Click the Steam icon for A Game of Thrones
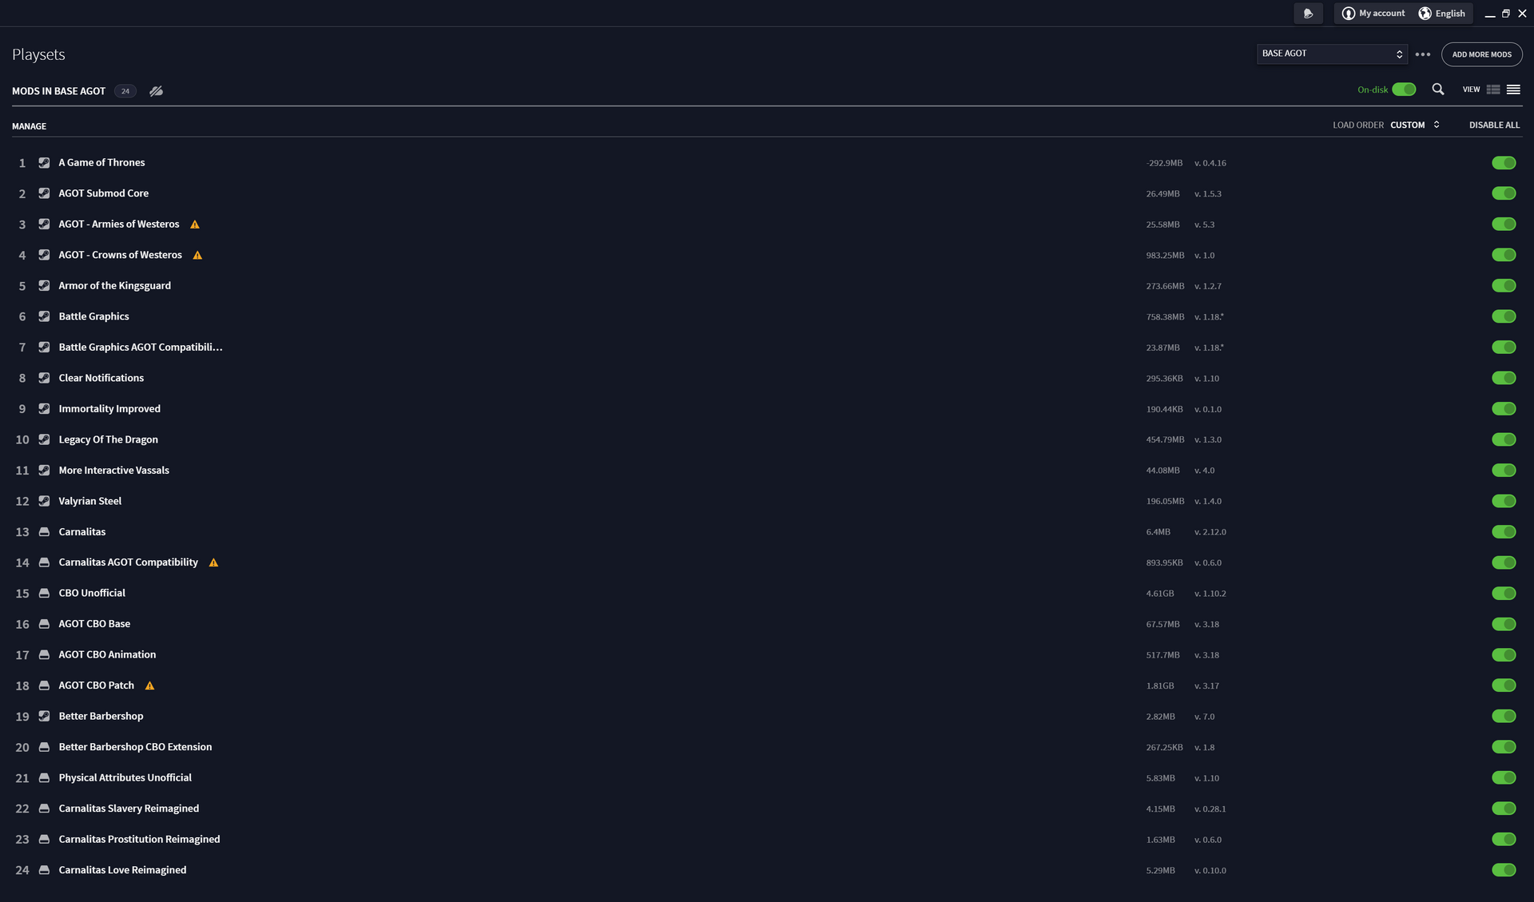The image size is (1534, 902). click(x=44, y=163)
